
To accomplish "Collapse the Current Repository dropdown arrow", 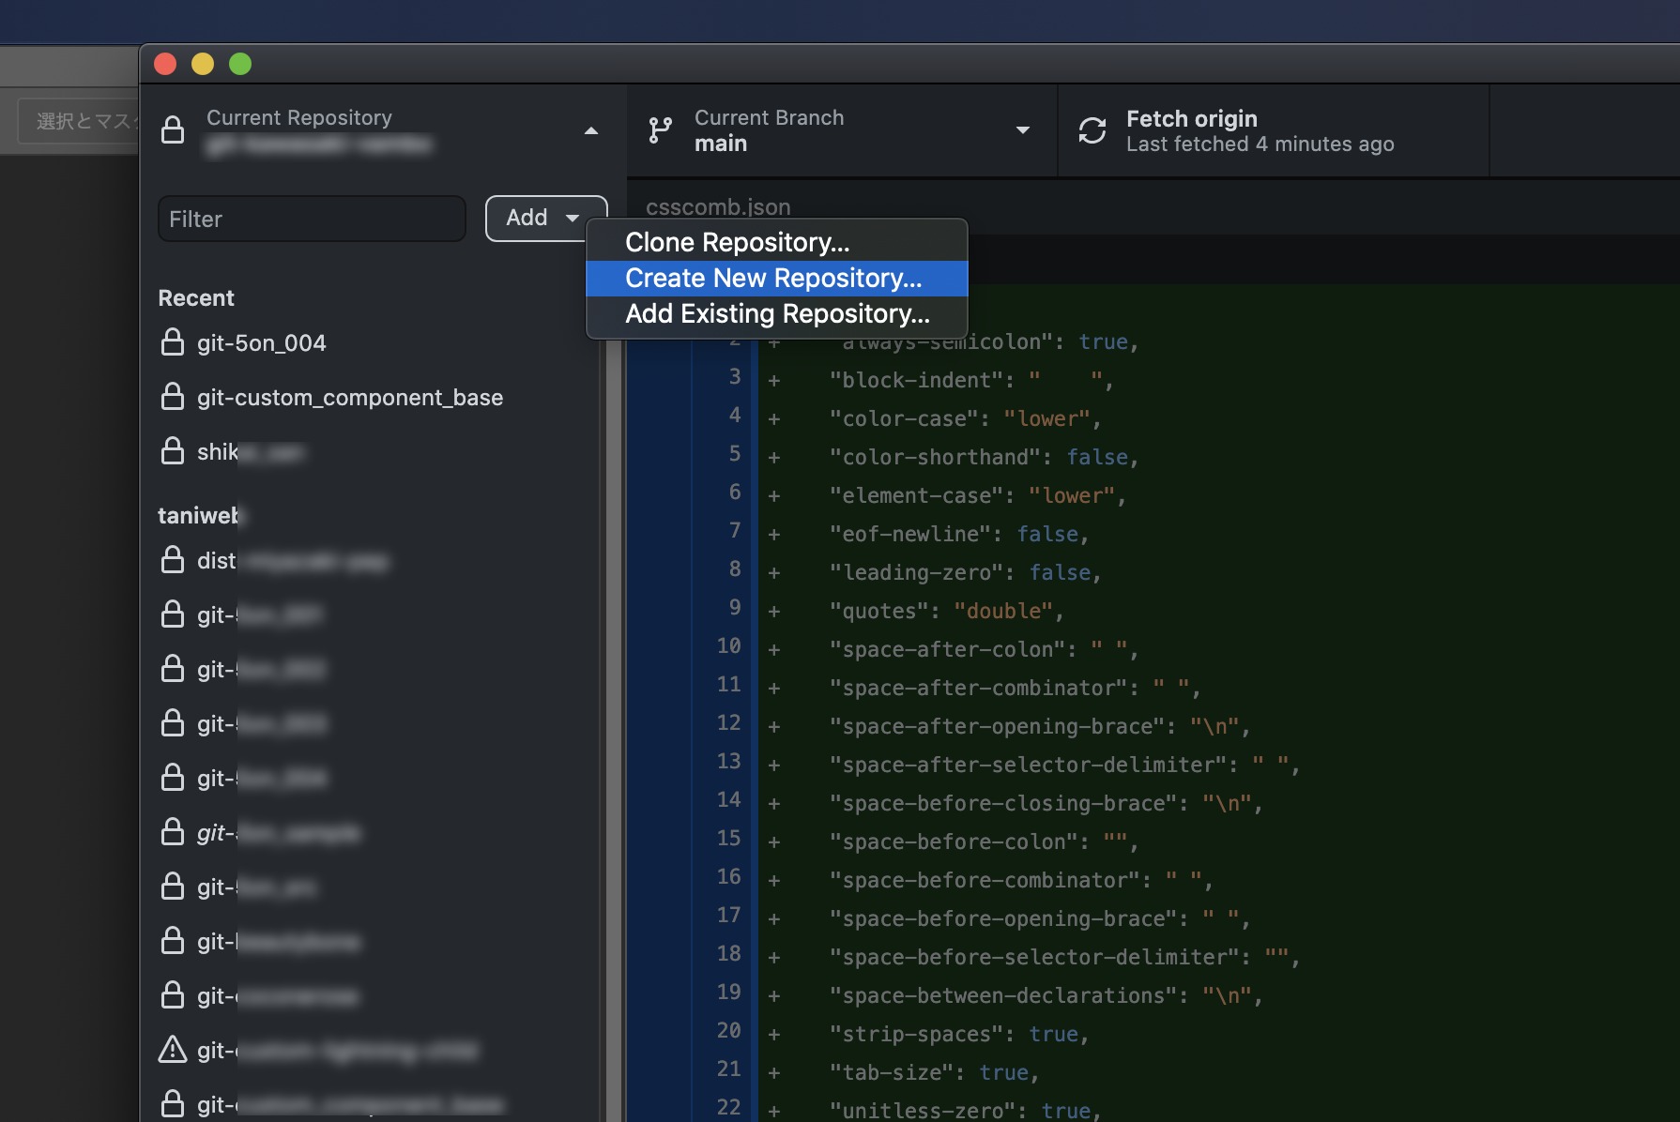I will coord(591,131).
